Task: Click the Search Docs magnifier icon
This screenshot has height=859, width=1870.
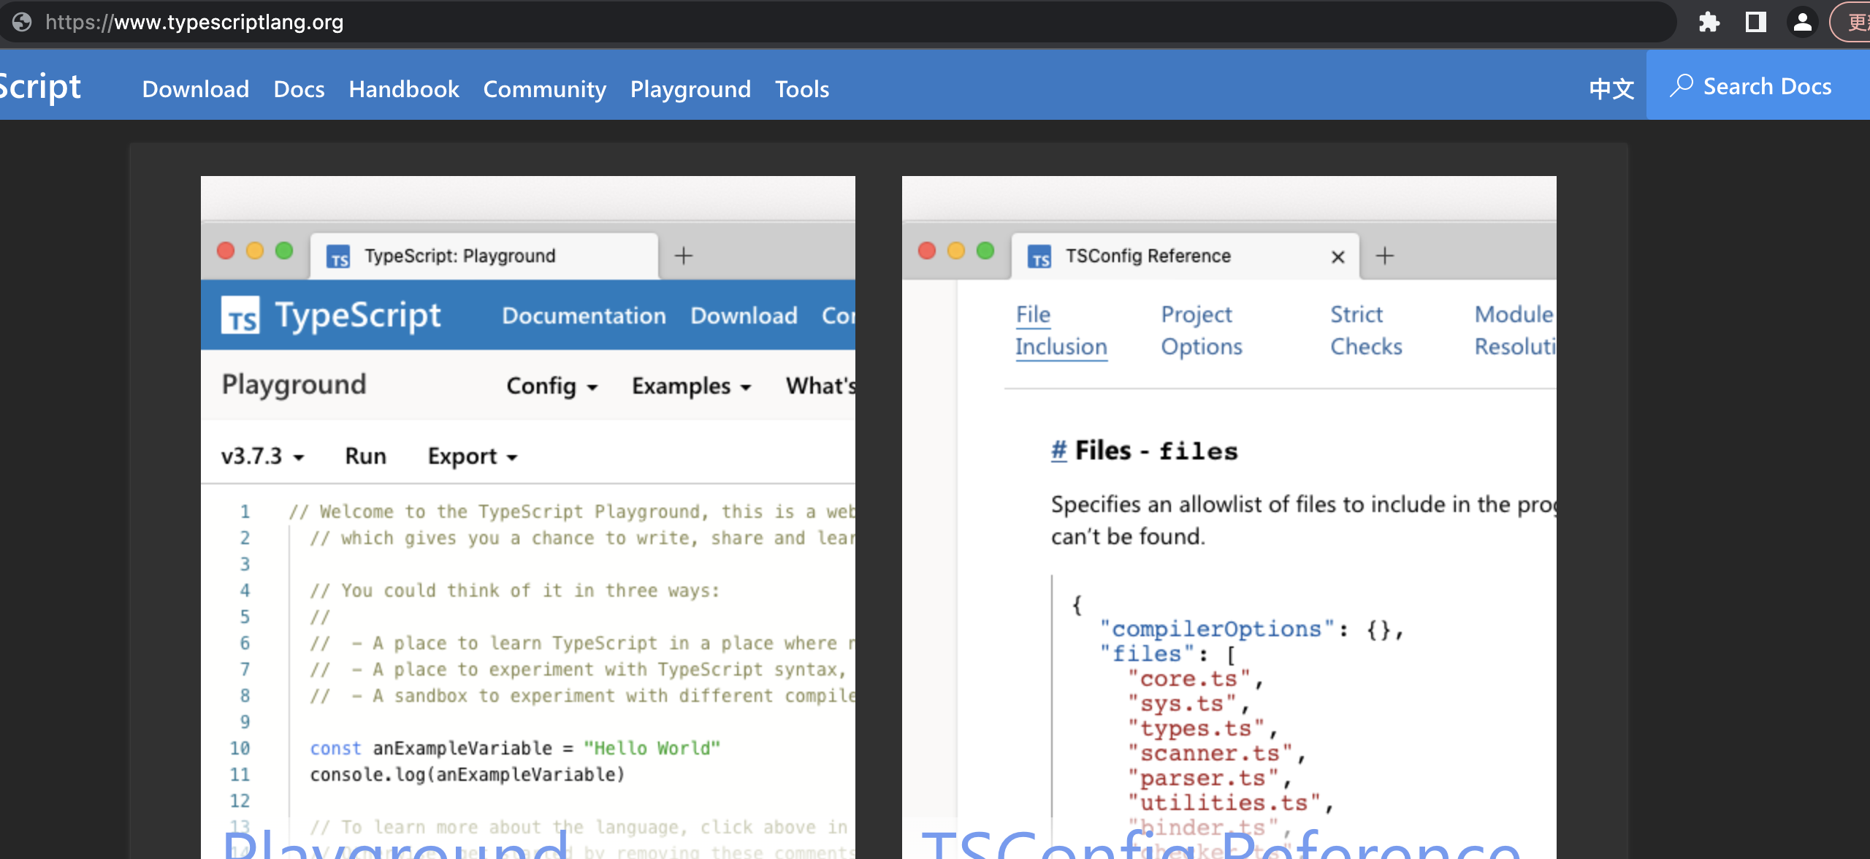Action: tap(1681, 86)
